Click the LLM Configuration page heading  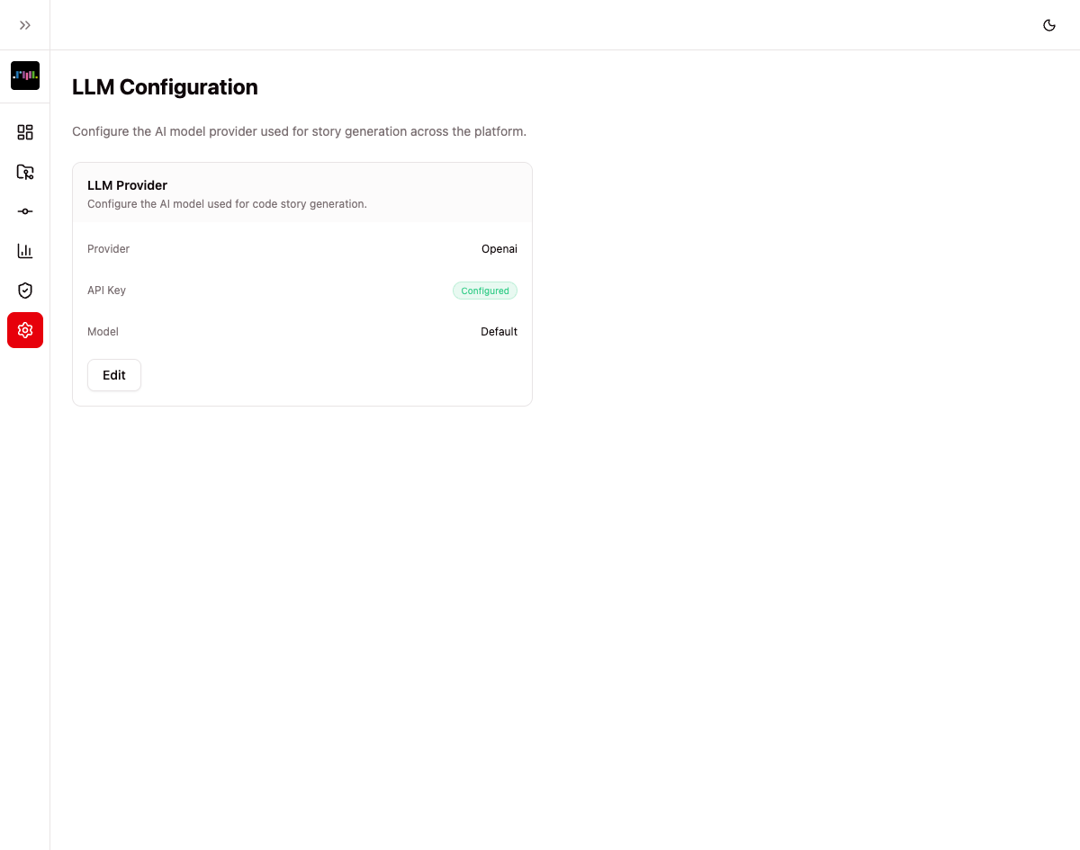click(165, 87)
